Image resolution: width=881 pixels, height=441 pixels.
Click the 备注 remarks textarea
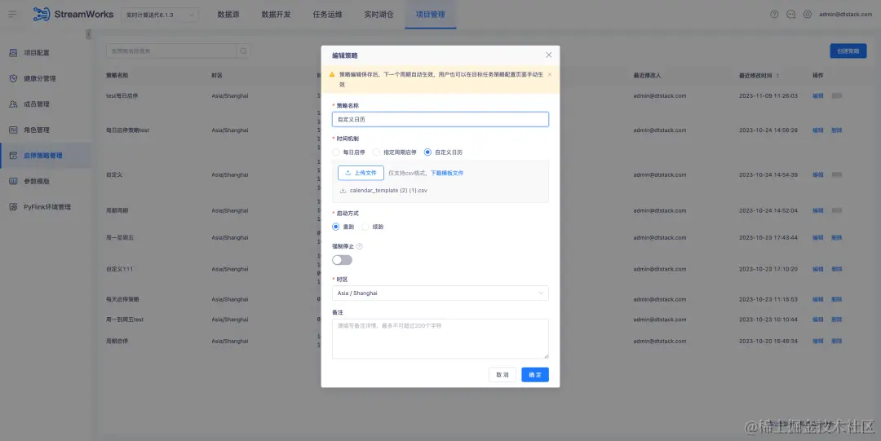click(x=440, y=339)
